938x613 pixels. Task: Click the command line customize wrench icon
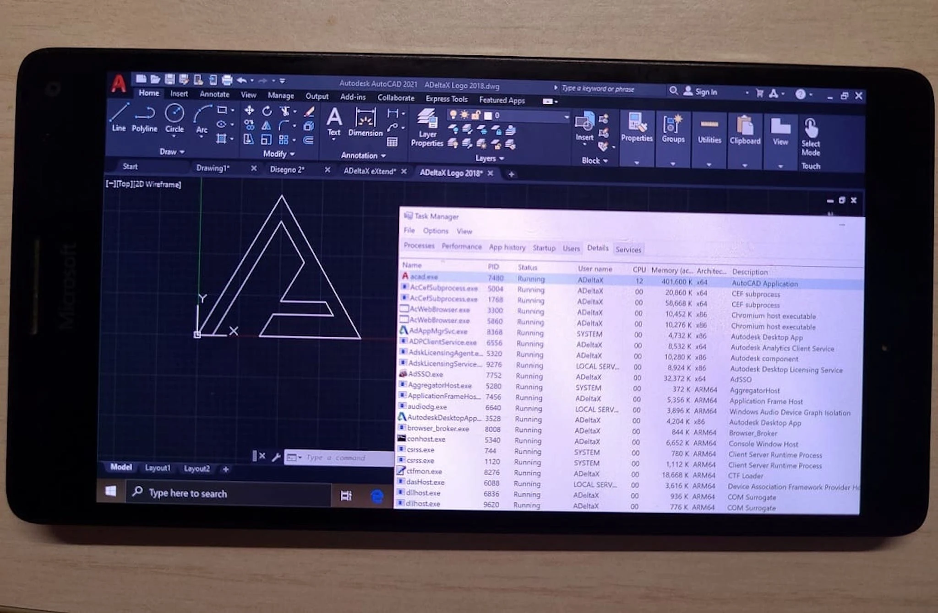[276, 457]
